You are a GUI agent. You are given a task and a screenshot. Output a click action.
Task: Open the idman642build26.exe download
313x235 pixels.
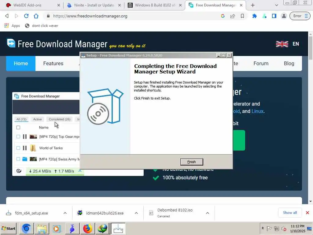pyautogui.click(x=105, y=213)
